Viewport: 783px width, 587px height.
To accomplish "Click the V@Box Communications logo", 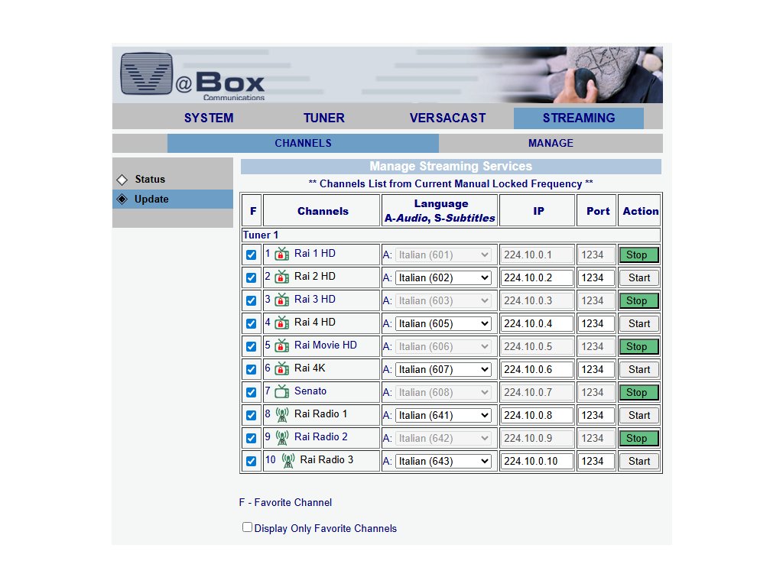I will [x=192, y=76].
